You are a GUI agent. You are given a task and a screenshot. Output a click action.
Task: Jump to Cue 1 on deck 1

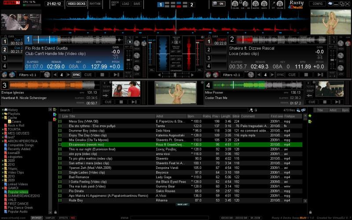click(5, 41)
